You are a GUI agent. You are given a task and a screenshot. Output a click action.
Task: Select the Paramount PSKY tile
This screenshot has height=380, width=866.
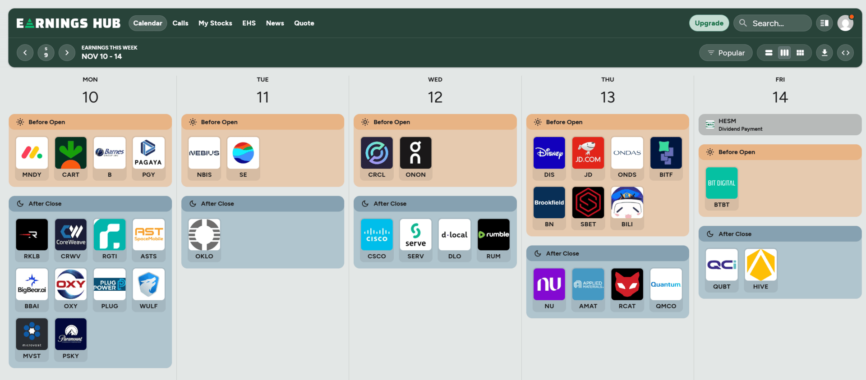(x=71, y=340)
